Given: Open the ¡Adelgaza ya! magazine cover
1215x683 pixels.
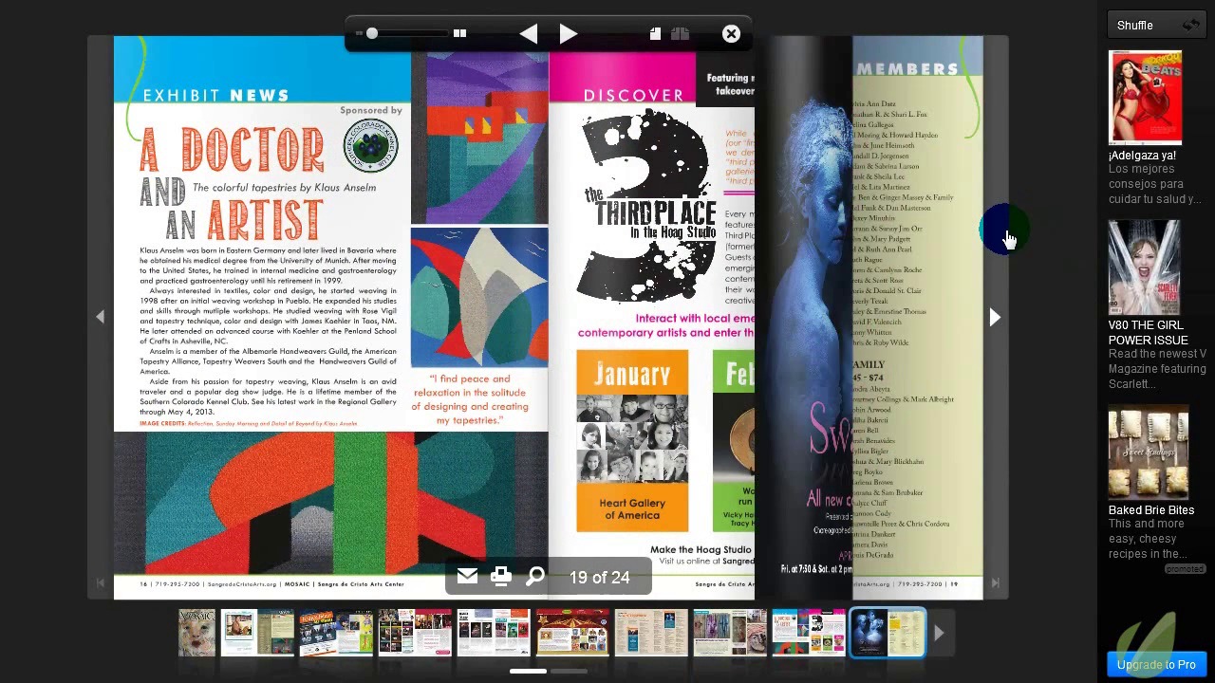Looking at the screenshot, I should click(1145, 97).
